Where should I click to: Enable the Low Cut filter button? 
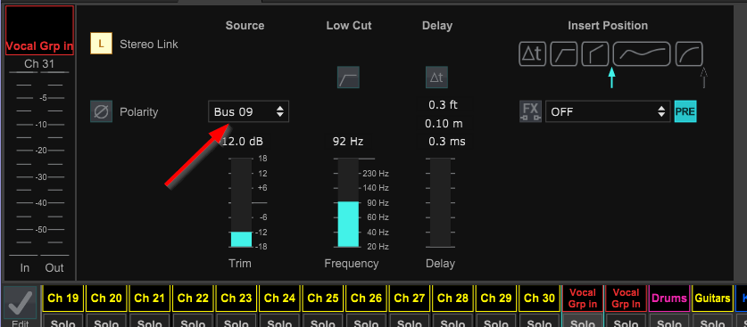click(348, 78)
